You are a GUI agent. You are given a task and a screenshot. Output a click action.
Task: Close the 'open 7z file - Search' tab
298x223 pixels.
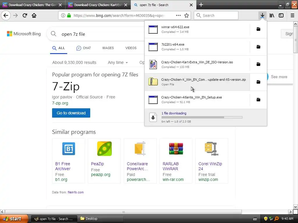[191, 5]
